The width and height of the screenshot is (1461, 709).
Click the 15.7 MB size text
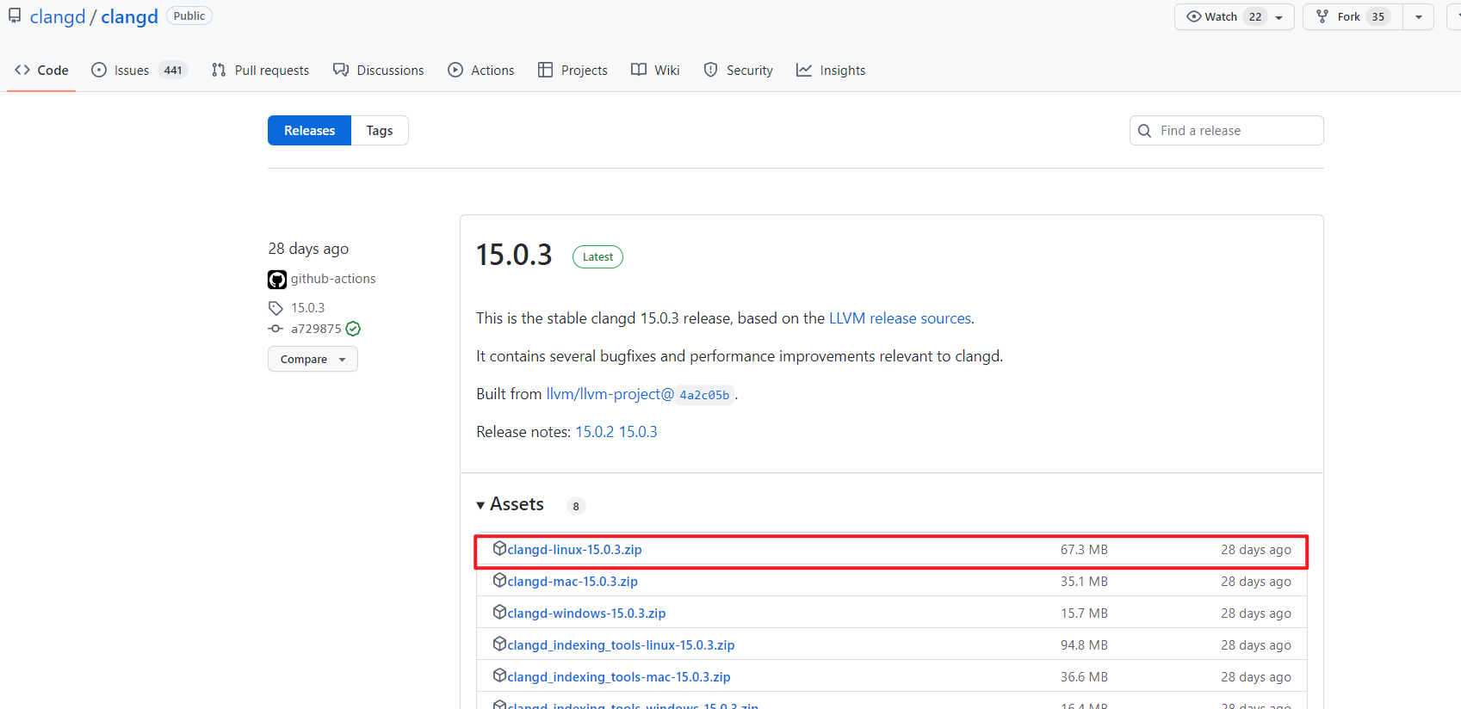[1084, 613]
